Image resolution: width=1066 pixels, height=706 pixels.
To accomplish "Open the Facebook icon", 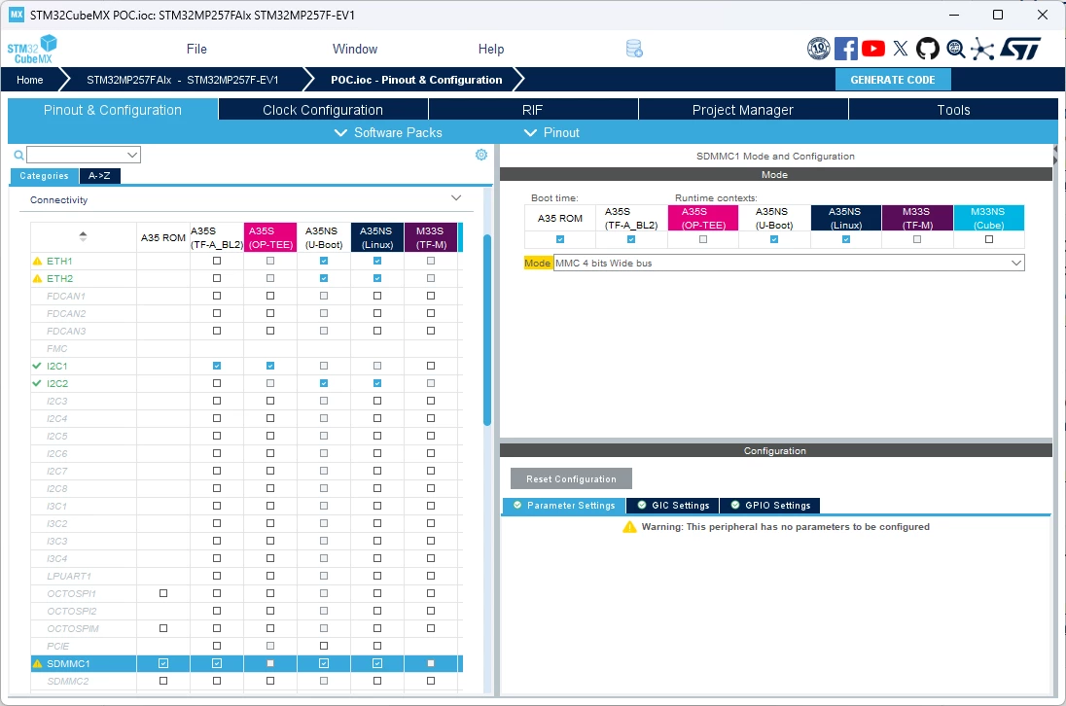I will (x=846, y=49).
